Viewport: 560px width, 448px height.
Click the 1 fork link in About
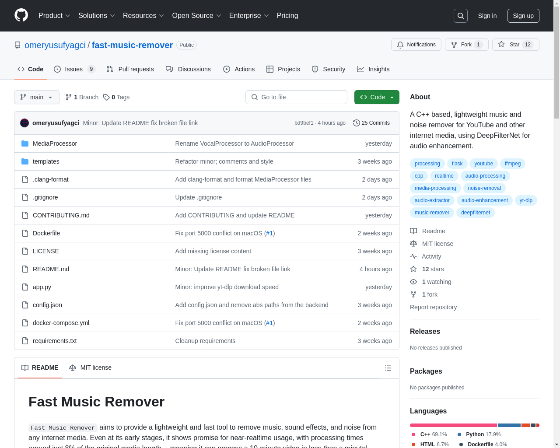coord(424,294)
